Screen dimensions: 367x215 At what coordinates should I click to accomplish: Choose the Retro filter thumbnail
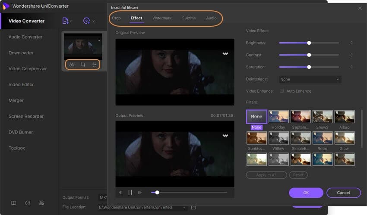323,138
